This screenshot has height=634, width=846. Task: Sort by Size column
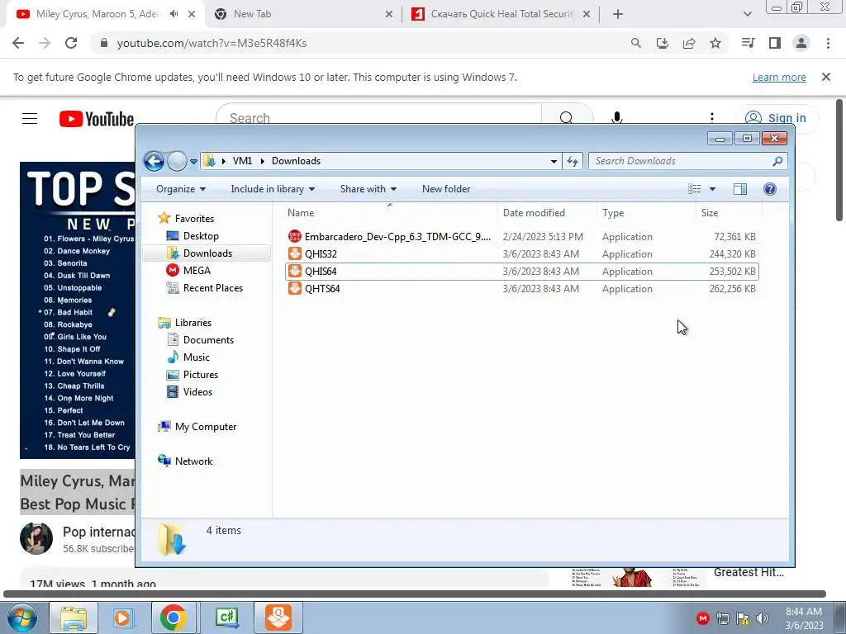coord(729,212)
